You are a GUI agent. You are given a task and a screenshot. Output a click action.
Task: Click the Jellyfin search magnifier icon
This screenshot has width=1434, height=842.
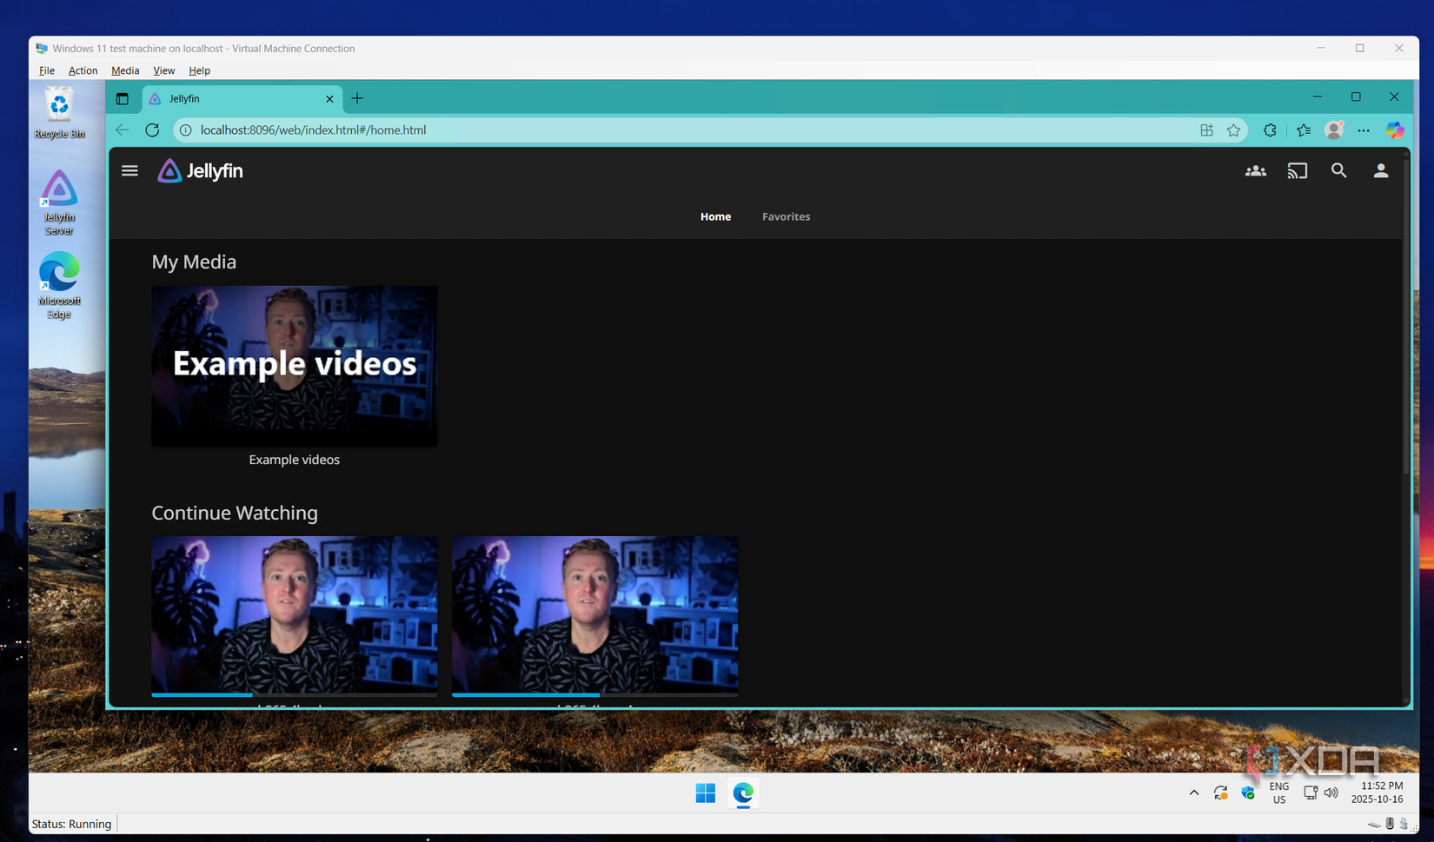1338,171
